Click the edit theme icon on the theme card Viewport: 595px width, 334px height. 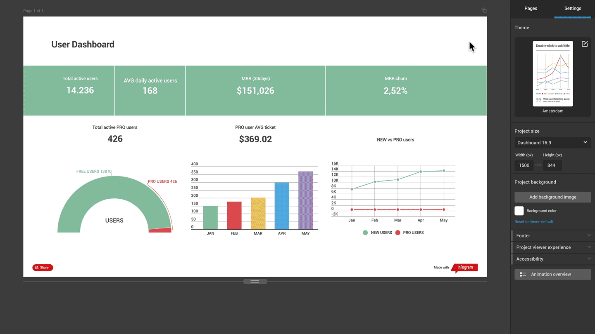pyautogui.click(x=585, y=44)
